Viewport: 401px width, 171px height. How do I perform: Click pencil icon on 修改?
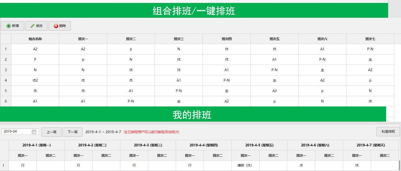32,26
